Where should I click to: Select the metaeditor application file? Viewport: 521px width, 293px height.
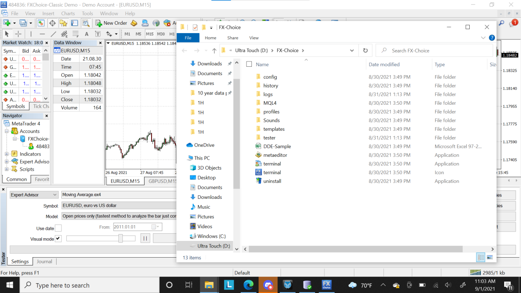275,155
